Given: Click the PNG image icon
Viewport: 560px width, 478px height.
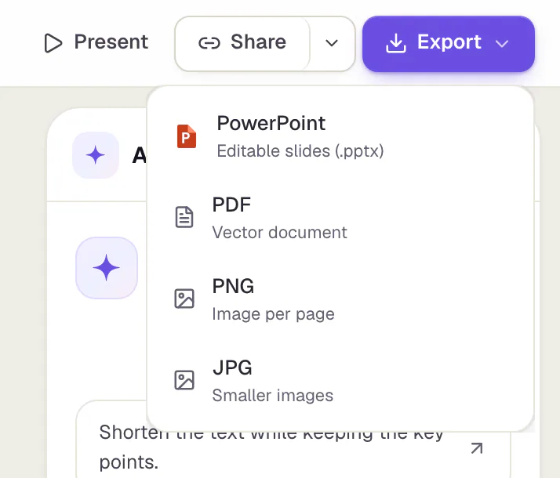Looking at the screenshot, I should (184, 299).
